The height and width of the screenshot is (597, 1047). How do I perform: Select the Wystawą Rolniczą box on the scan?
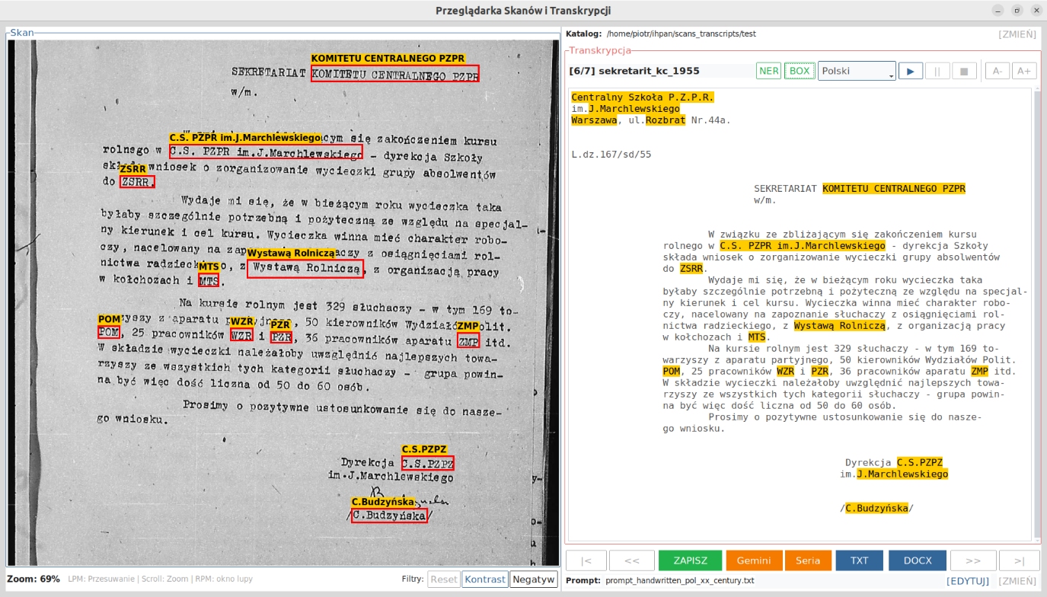(x=305, y=268)
